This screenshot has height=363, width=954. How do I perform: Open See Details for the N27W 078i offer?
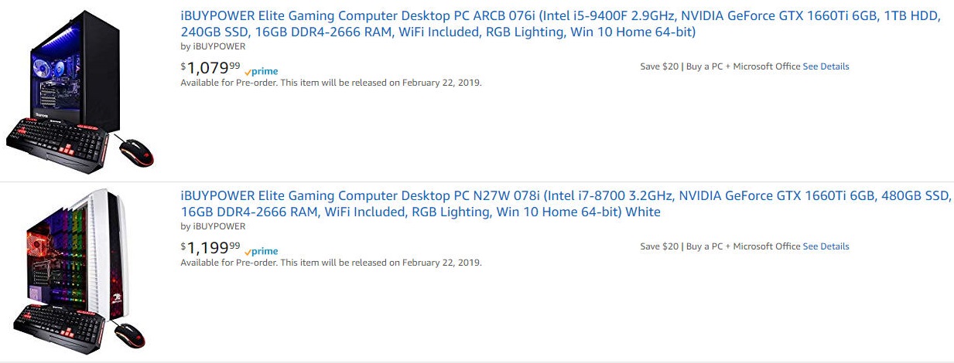(x=826, y=246)
